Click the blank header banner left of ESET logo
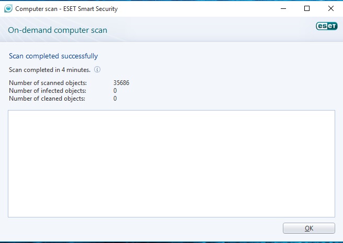The width and height of the screenshot is (343, 243). click(209, 30)
